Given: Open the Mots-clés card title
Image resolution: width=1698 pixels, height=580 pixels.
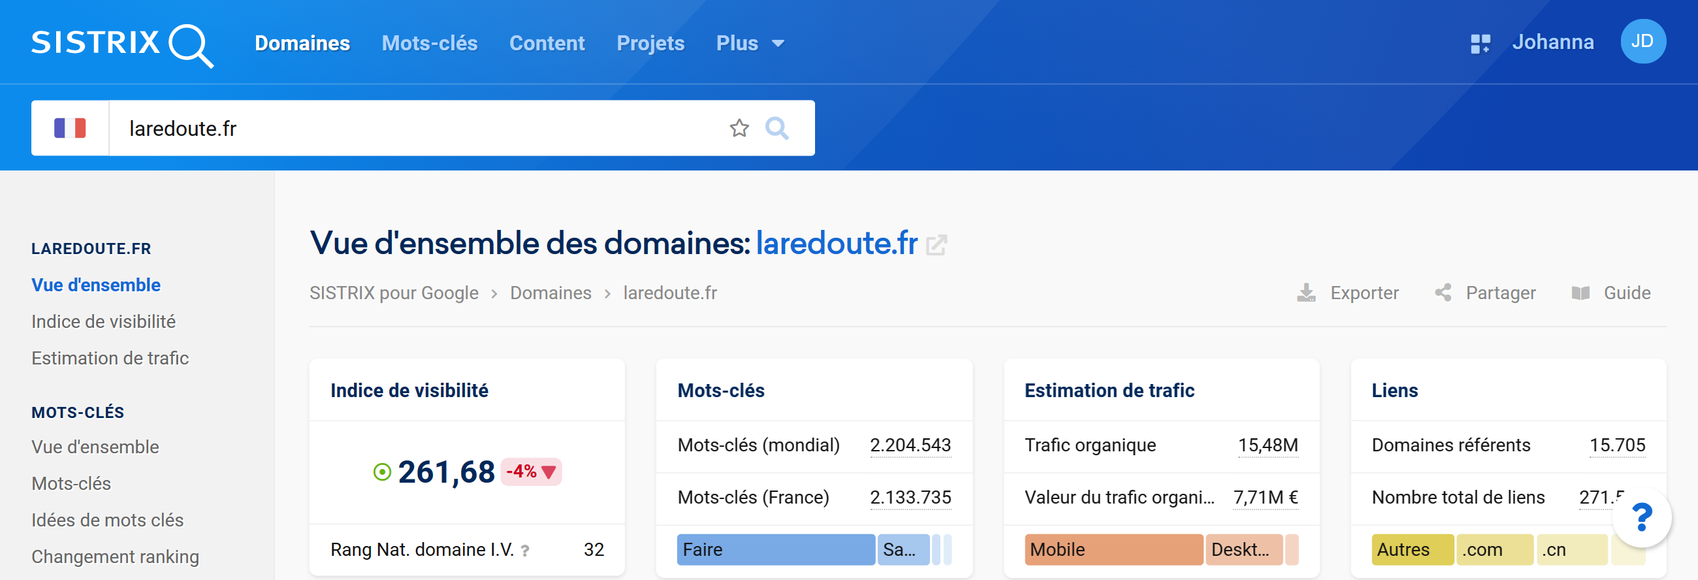Looking at the screenshot, I should pos(721,391).
